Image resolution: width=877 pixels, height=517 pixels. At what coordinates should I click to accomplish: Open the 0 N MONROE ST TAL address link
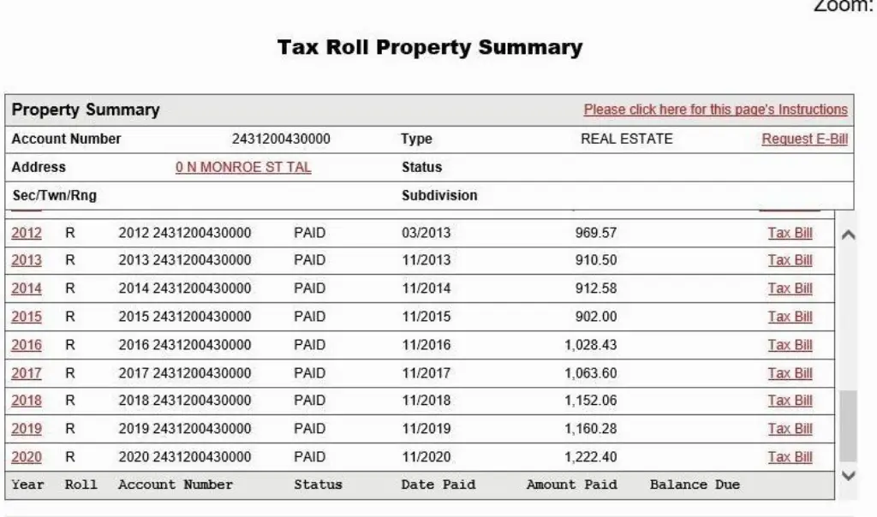pos(243,167)
